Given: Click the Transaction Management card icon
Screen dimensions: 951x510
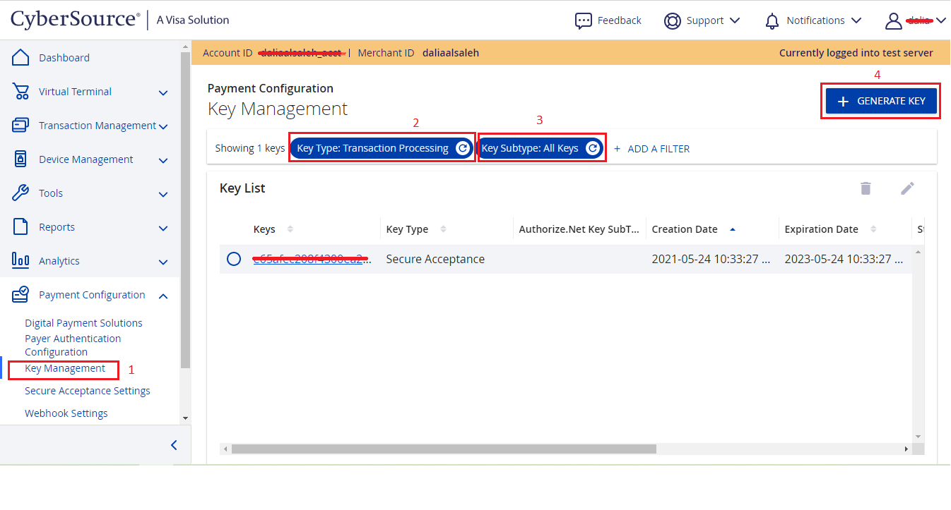Looking at the screenshot, I should coord(20,126).
